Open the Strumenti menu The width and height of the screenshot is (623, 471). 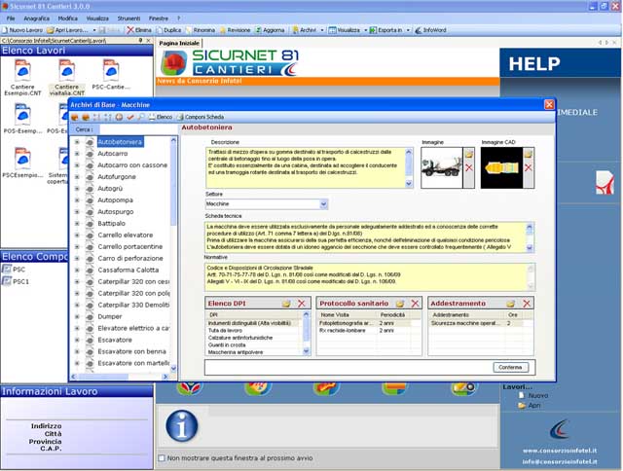coord(128,18)
